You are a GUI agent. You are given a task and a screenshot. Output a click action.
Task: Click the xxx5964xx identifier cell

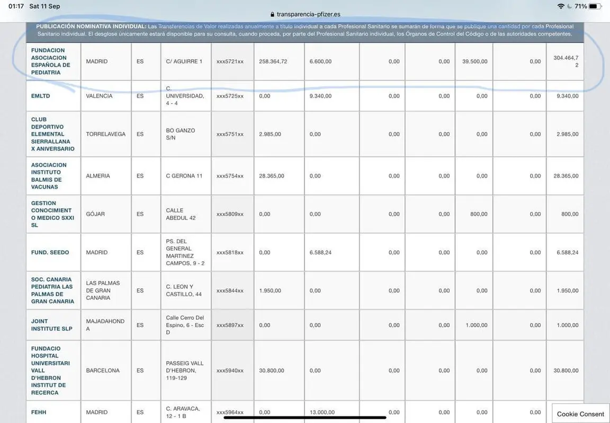(x=232, y=412)
